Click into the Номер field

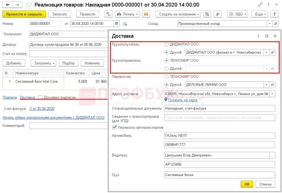pos(45,24)
